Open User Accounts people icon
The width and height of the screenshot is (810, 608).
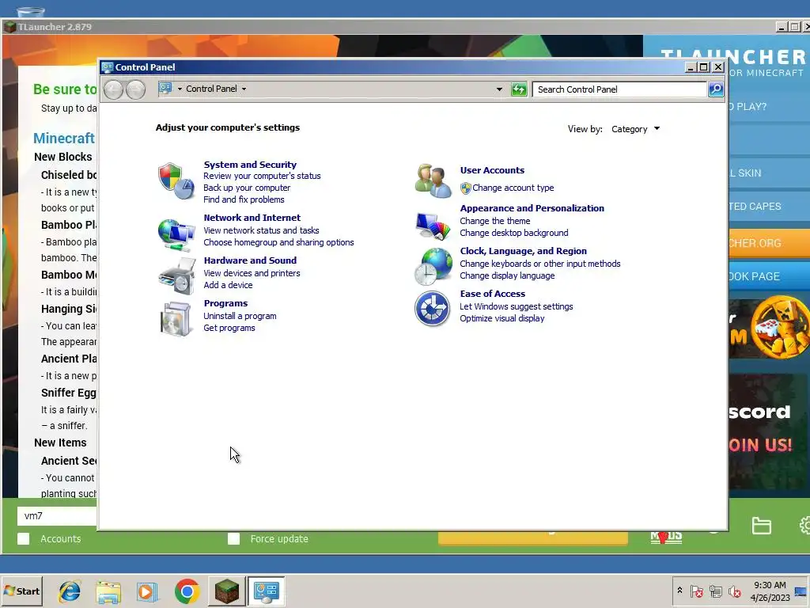pos(433,180)
